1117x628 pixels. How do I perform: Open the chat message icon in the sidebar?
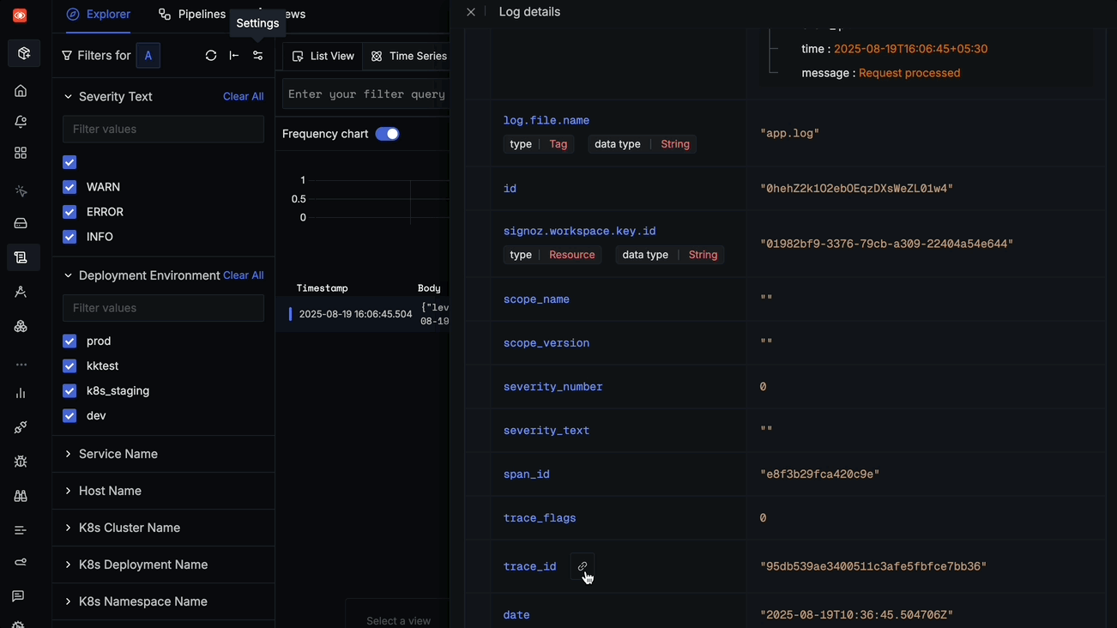tap(18, 596)
